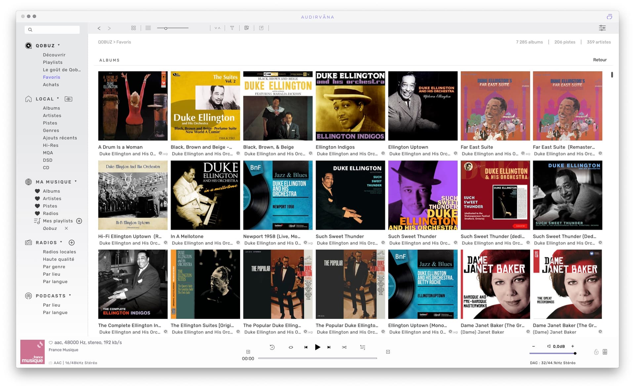Click the playlist note toolbar icon

[246, 28]
